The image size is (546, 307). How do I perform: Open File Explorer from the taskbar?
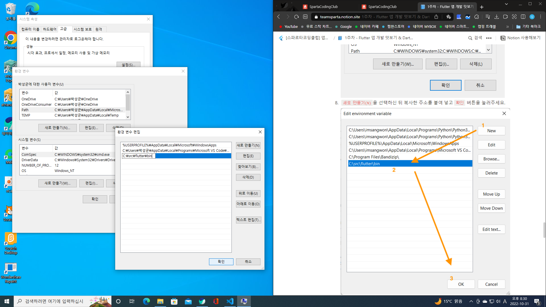(160, 301)
